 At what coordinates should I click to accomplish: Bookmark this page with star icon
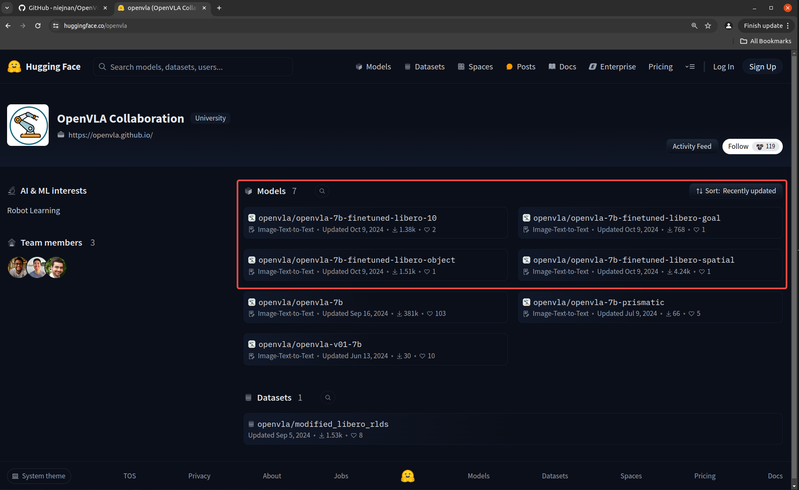click(x=708, y=26)
